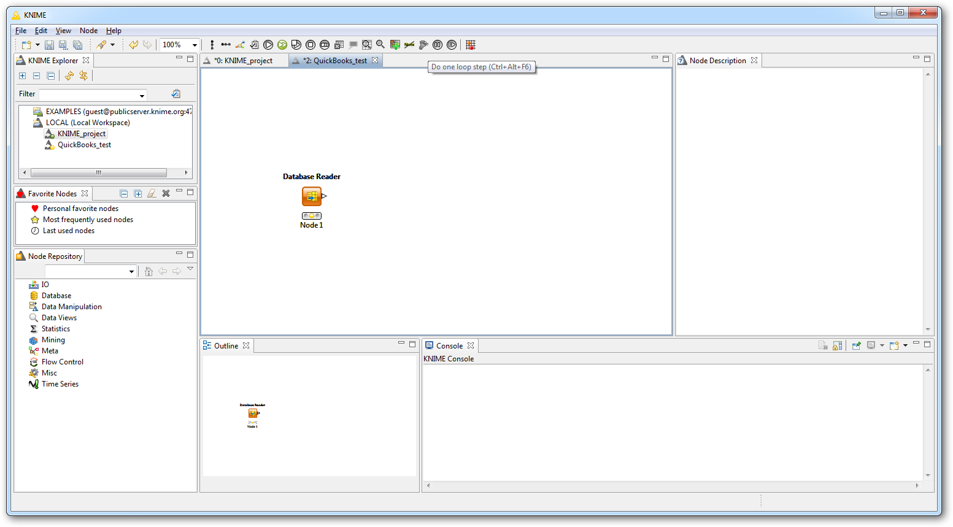Select QuickBooks_test in the Explorer tree
953x527 pixels.
(84, 145)
